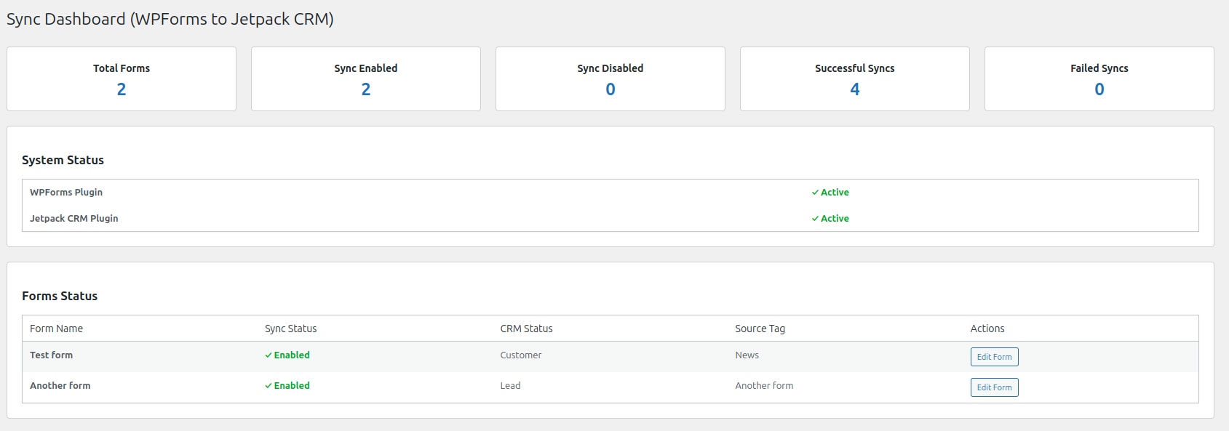
Task: Select the Failed Syncs count 0
Action: [x=1099, y=89]
